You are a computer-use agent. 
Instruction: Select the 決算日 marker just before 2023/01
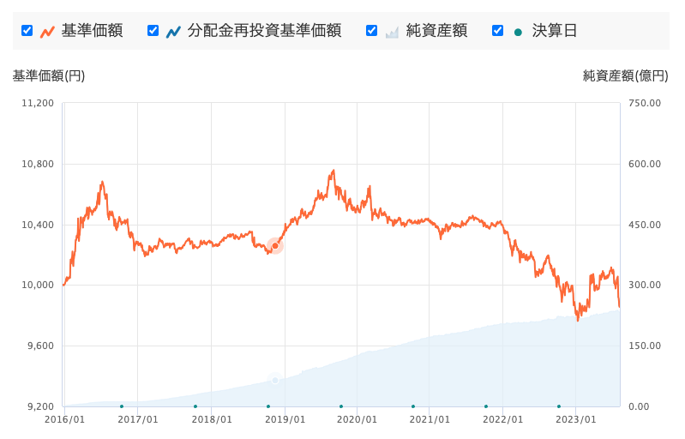coord(559,406)
